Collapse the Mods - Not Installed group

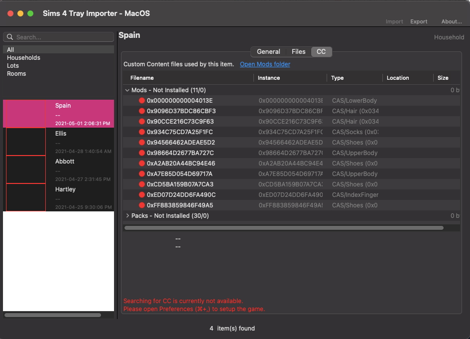tap(127, 90)
